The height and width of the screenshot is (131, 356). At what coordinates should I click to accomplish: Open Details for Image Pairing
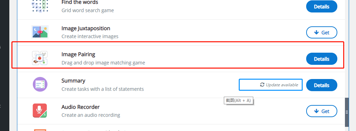coord(321,59)
